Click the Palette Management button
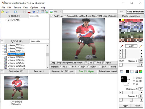The image size is (145, 109). tap(131, 16)
